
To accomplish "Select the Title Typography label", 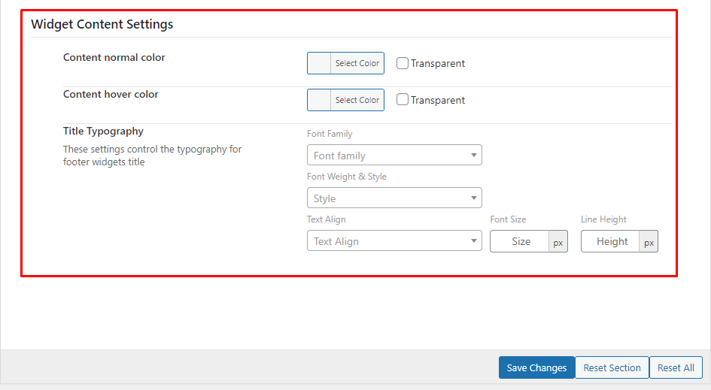I will click(103, 131).
